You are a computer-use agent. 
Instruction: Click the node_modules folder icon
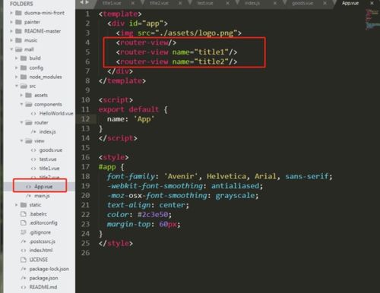coord(24,77)
